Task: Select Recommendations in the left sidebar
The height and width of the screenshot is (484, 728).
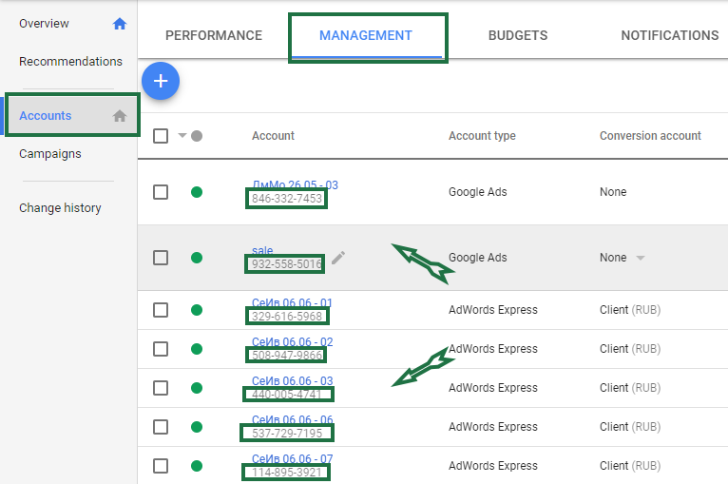Action: [70, 62]
